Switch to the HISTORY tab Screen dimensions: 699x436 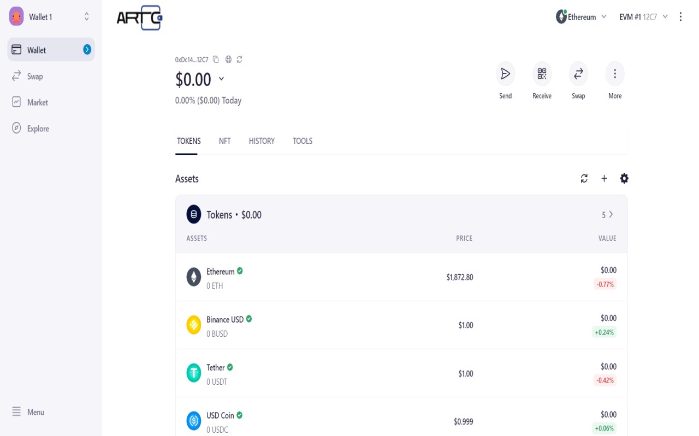click(x=262, y=141)
